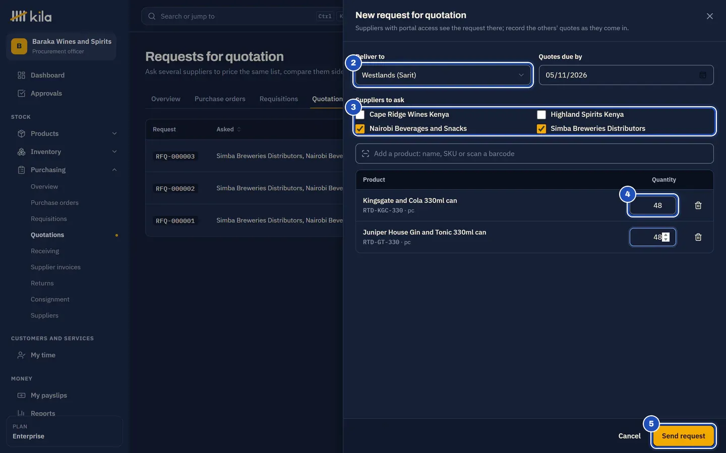The image size is (726, 453).
Task: Send the quotation request
Action: click(x=683, y=436)
